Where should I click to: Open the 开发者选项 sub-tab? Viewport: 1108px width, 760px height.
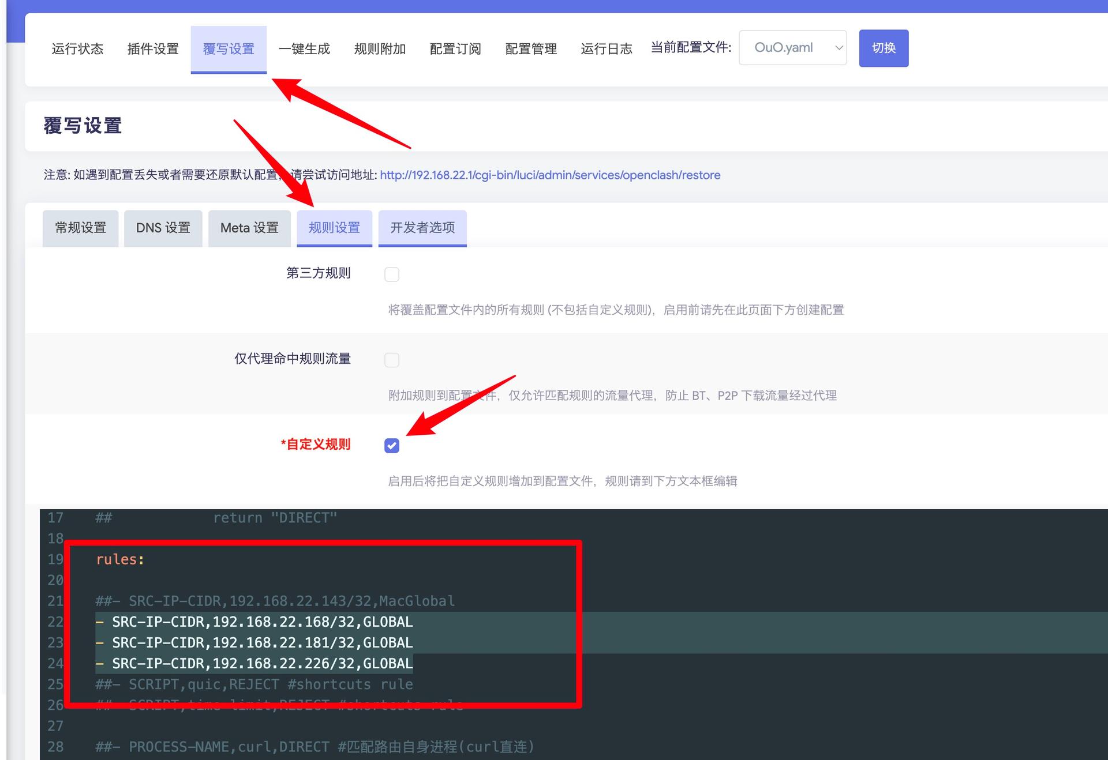[x=422, y=228]
